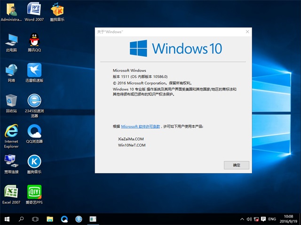
Task: Open the Excel 2007 desktop shortcut
Action: pos(11,192)
